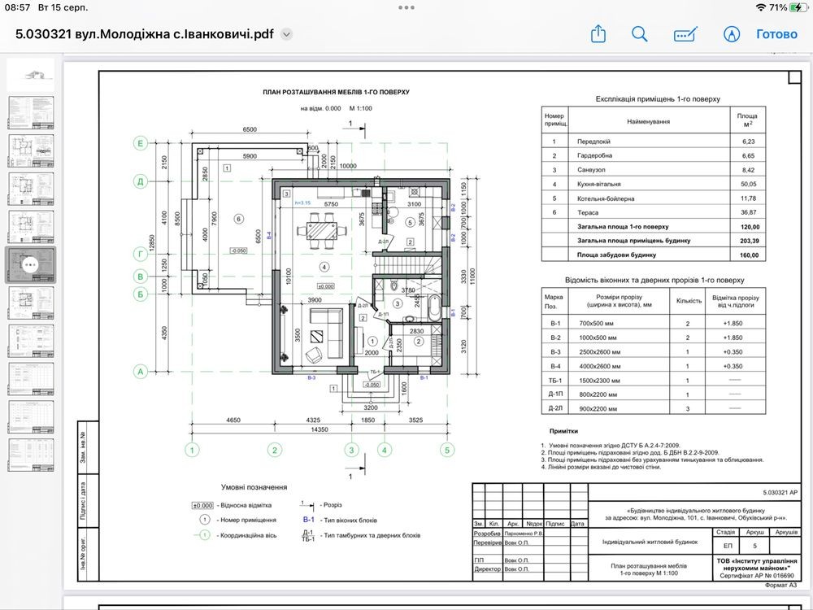Tap the area value 50,05
This screenshot has height=610, width=813.
[x=748, y=184]
